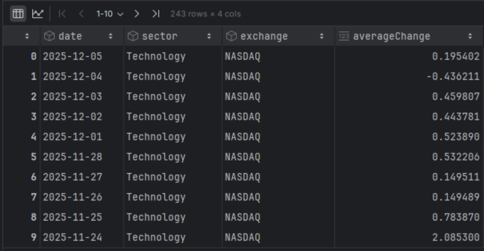Select row index 9
This screenshot has height=251, width=484.
(34, 237)
